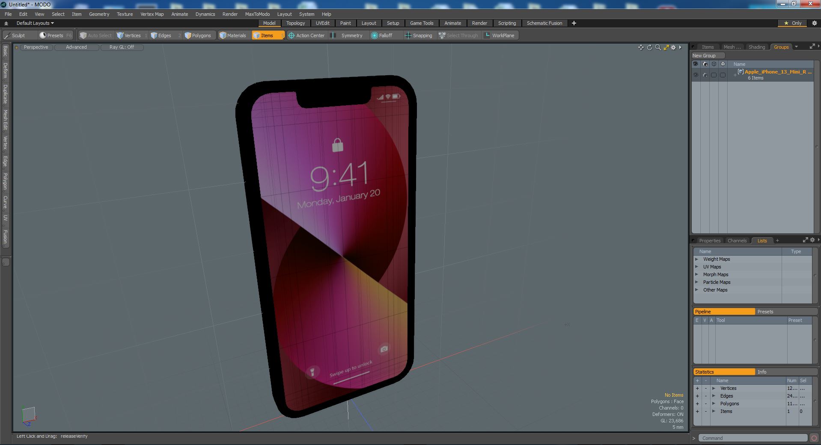Toggle the second checkbox on the Apple_iPhone_13_Mini row

(x=723, y=75)
